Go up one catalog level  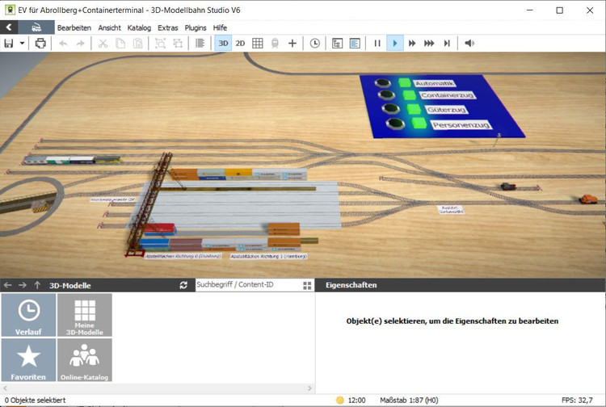tap(37, 285)
